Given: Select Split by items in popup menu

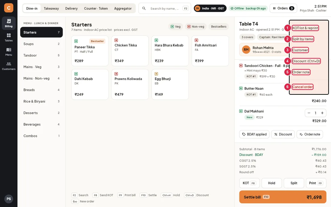Looking at the screenshot, I should (x=302, y=39).
